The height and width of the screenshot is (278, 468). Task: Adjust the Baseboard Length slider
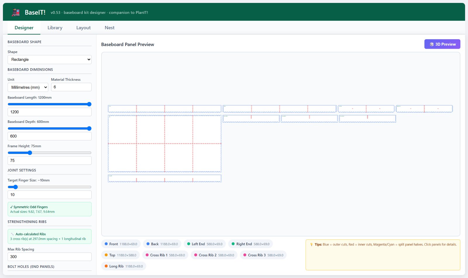click(49, 104)
